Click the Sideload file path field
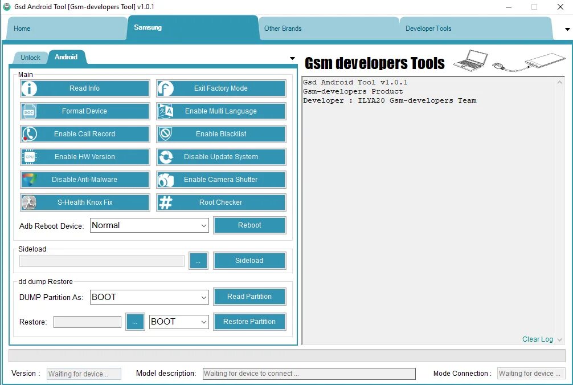573x385 pixels. click(102, 261)
